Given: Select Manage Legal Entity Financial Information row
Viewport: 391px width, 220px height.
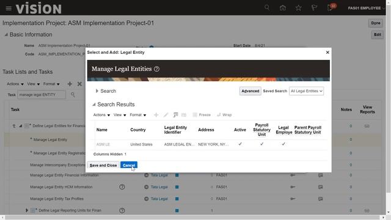Looking at the screenshot, I should coord(64,175).
